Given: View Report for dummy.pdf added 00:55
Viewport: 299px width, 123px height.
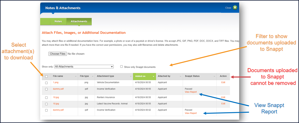Looking at the screenshot, I should [191, 92].
